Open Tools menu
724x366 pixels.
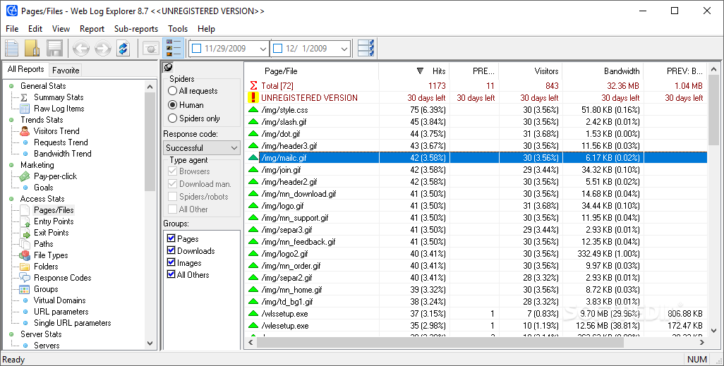[x=178, y=29]
